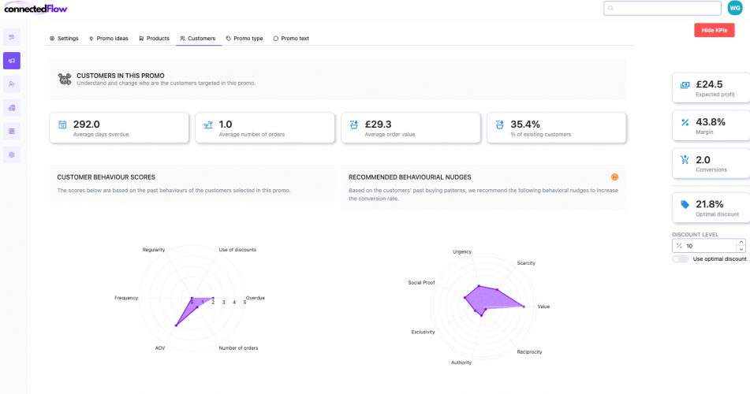
Task: Click the Social Proof radar label
Action: pos(421,283)
